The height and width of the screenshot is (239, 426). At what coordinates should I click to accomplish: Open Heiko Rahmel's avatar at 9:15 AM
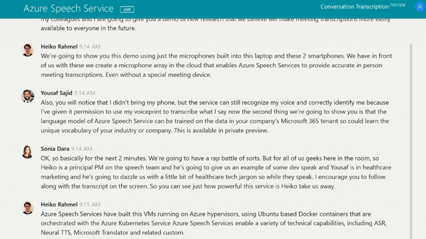click(x=28, y=208)
